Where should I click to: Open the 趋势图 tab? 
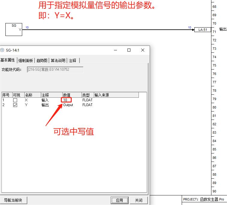point(42,60)
